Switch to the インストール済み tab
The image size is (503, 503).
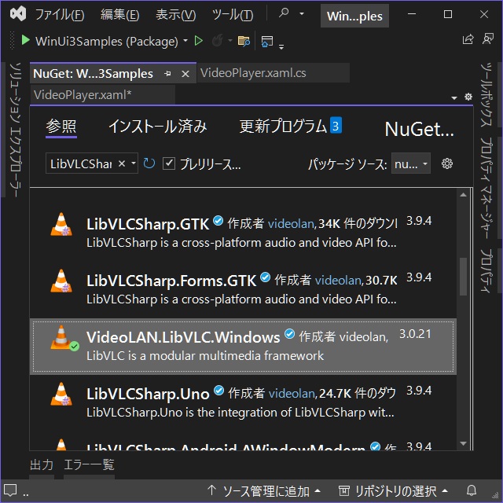click(157, 126)
